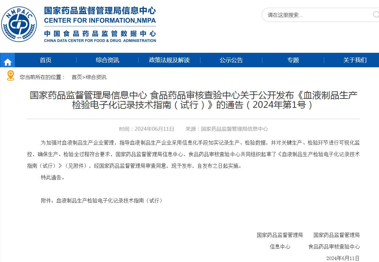The height and width of the screenshot is (262, 379).
Task: Navigate to 关于我们 page
Action: [355, 60]
